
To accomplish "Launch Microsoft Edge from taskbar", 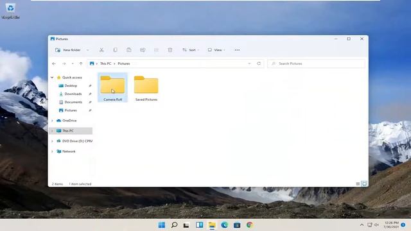I will [x=224, y=225].
